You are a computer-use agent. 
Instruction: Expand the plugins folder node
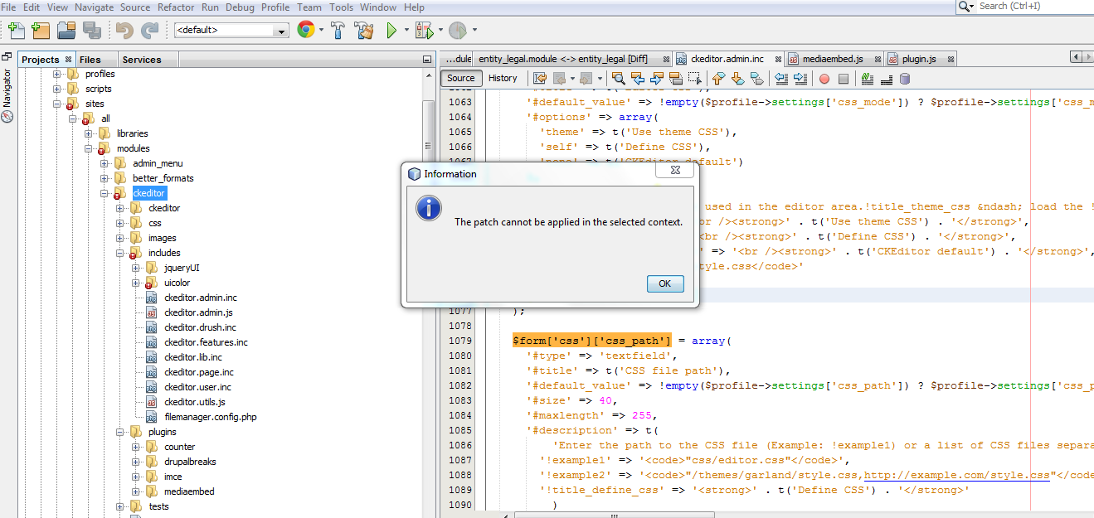pos(121,431)
